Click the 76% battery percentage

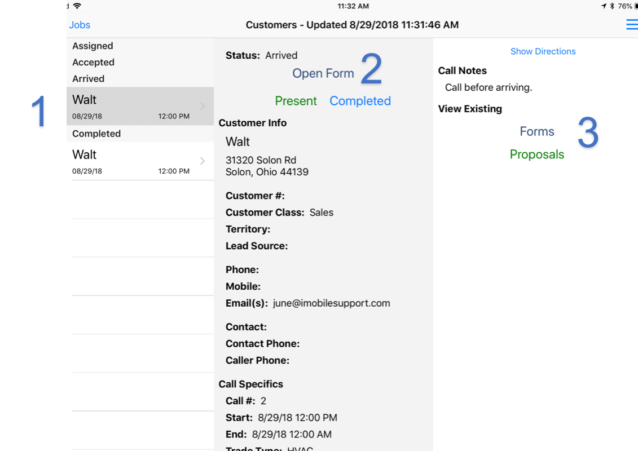pyautogui.click(x=625, y=6)
